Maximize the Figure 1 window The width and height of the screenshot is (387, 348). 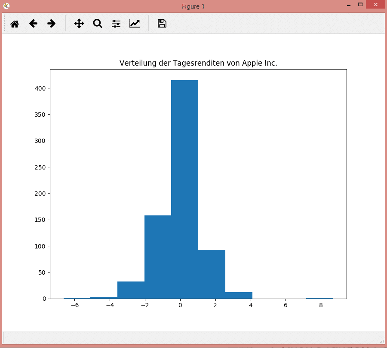360,5
